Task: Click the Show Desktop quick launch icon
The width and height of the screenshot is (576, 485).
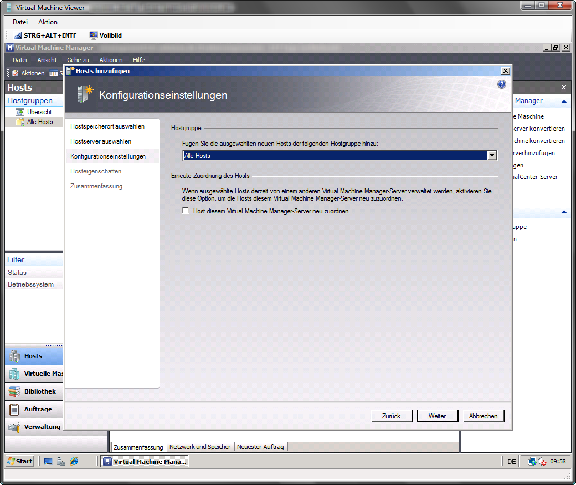Action: [x=48, y=461]
